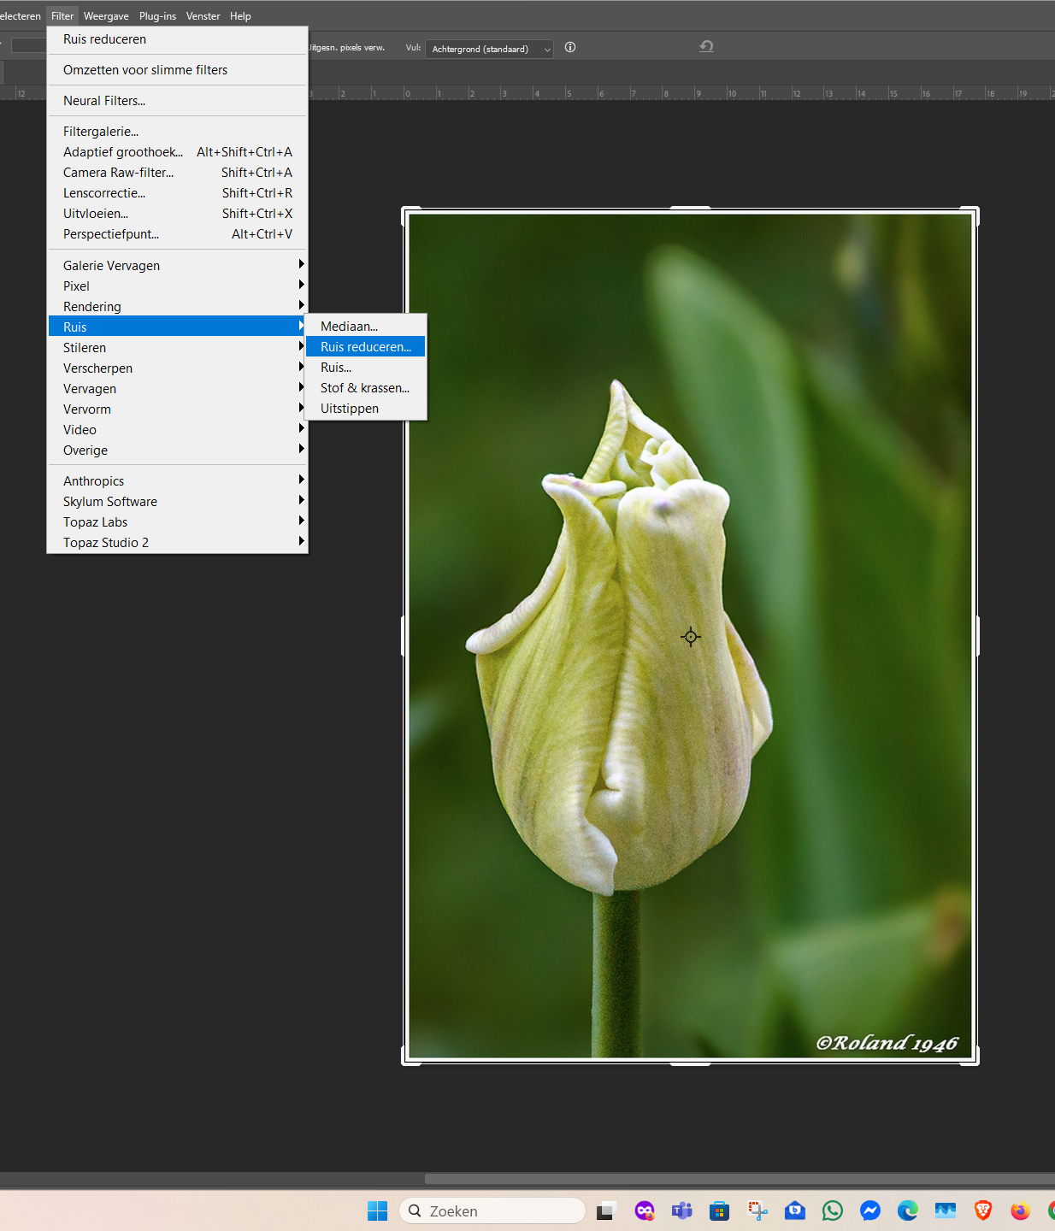The image size is (1055, 1231).
Task: Open WhatsApp from the taskbar
Action: pos(833,1210)
